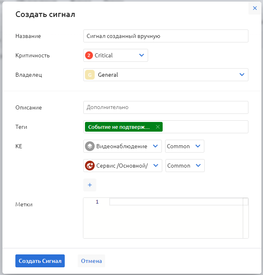The height and width of the screenshot is (275, 263).
Task: Remove the green tag via its X icon
Action: click(x=158, y=127)
